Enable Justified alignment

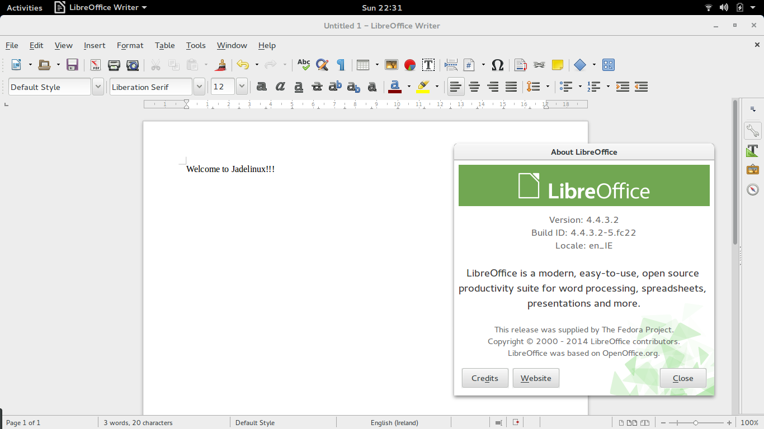pos(511,87)
